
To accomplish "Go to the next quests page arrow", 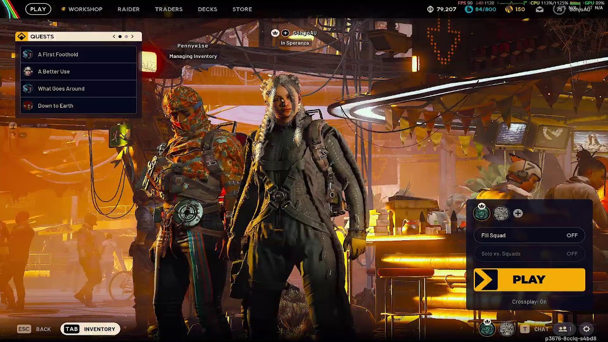I will [133, 37].
